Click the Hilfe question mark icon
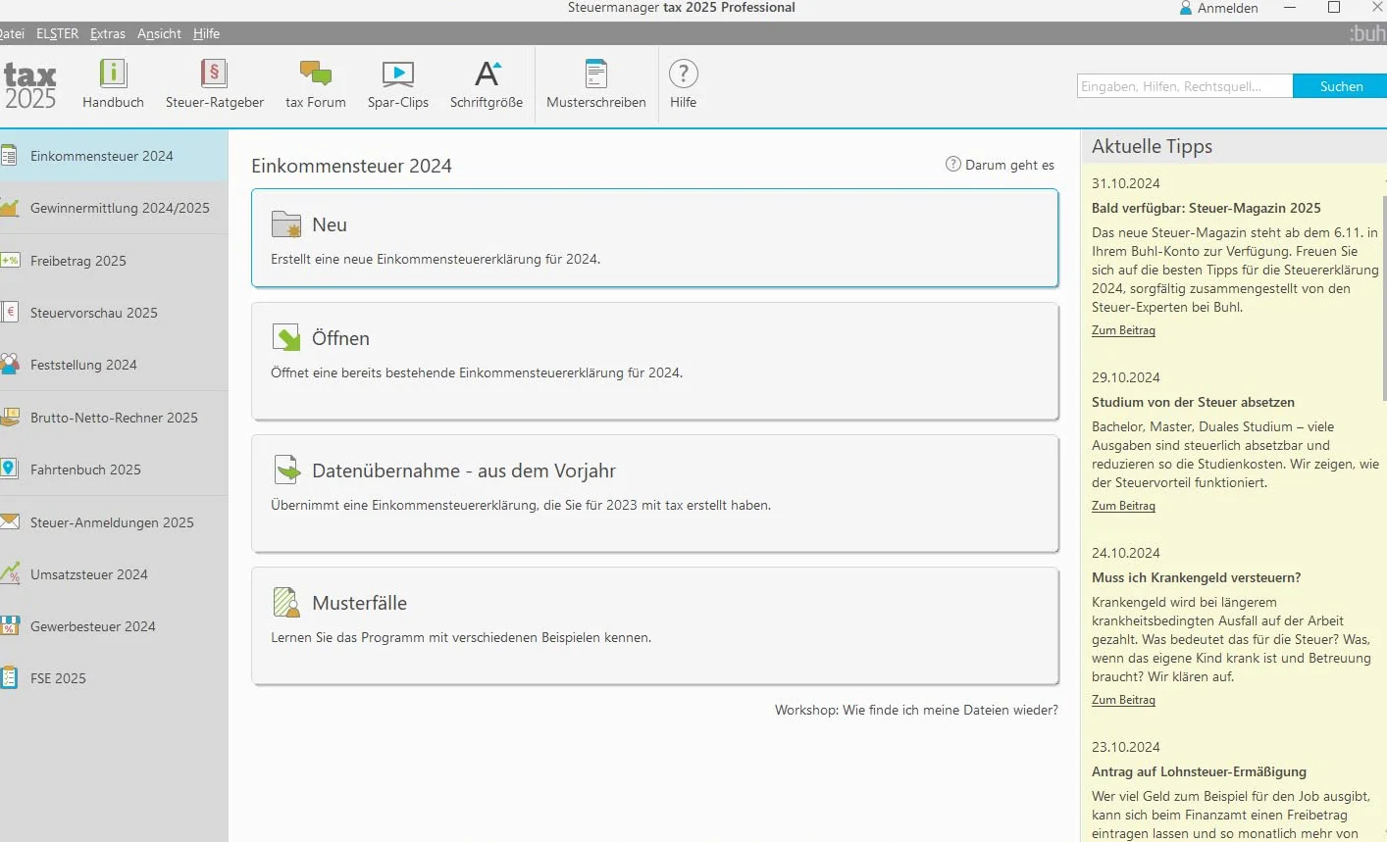The image size is (1387, 842). coord(683,74)
